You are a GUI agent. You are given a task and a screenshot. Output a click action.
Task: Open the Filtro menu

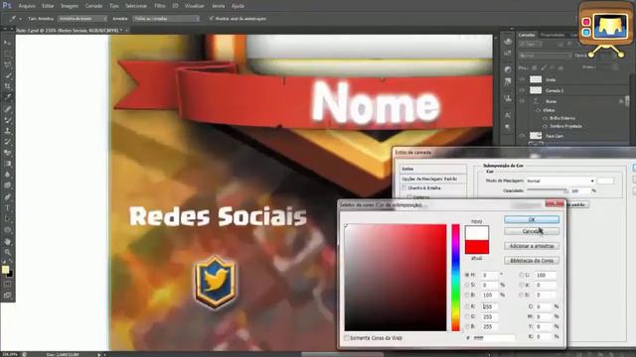pyautogui.click(x=160, y=6)
